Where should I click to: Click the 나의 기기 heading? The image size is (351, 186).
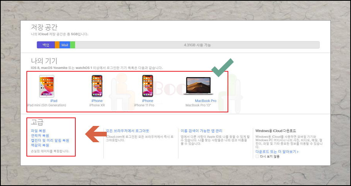pyautogui.click(x=44, y=61)
